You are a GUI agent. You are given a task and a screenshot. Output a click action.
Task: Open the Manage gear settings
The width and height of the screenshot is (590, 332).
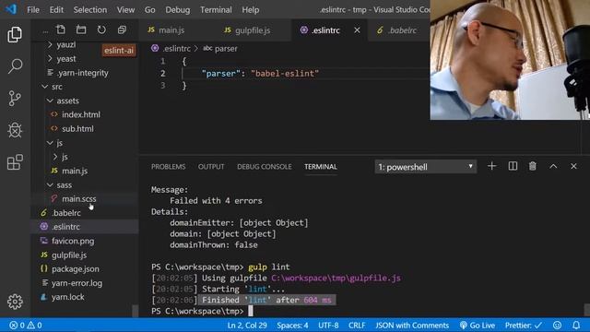click(15, 302)
